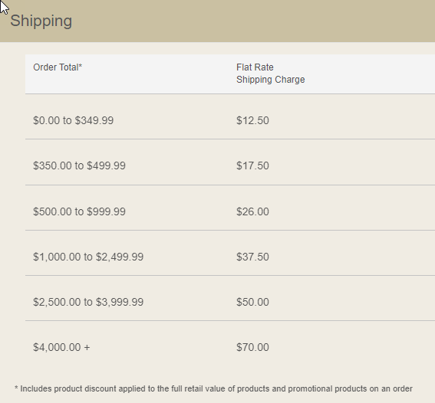Click "Shipping Charge" header line
435x403 pixels.
click(271, 80)
